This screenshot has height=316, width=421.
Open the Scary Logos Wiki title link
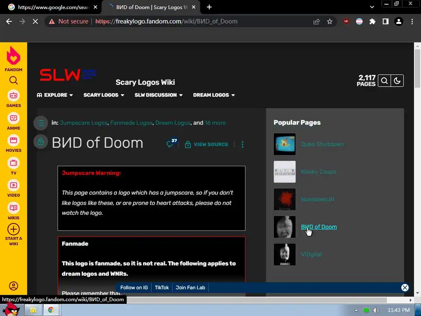click(145, 82)
